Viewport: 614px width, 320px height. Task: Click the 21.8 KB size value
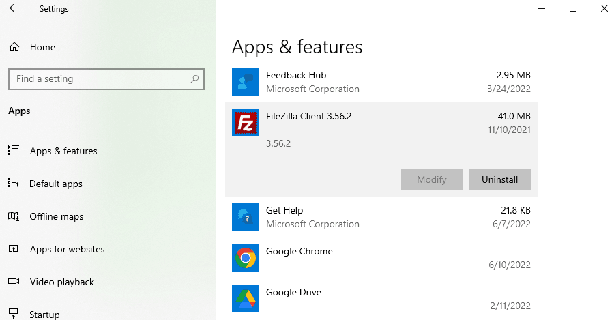point(515,210)
